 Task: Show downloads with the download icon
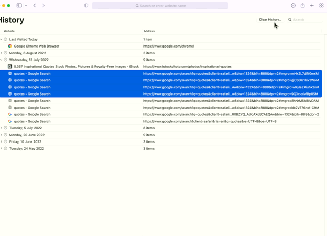tap(293, 6)
